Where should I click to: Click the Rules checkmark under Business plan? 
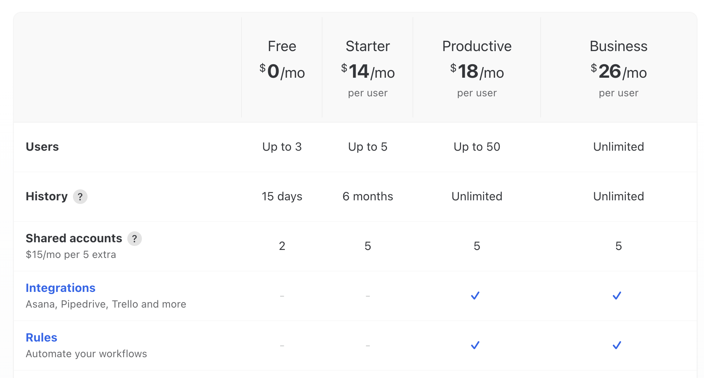click(x=617, y=345)
